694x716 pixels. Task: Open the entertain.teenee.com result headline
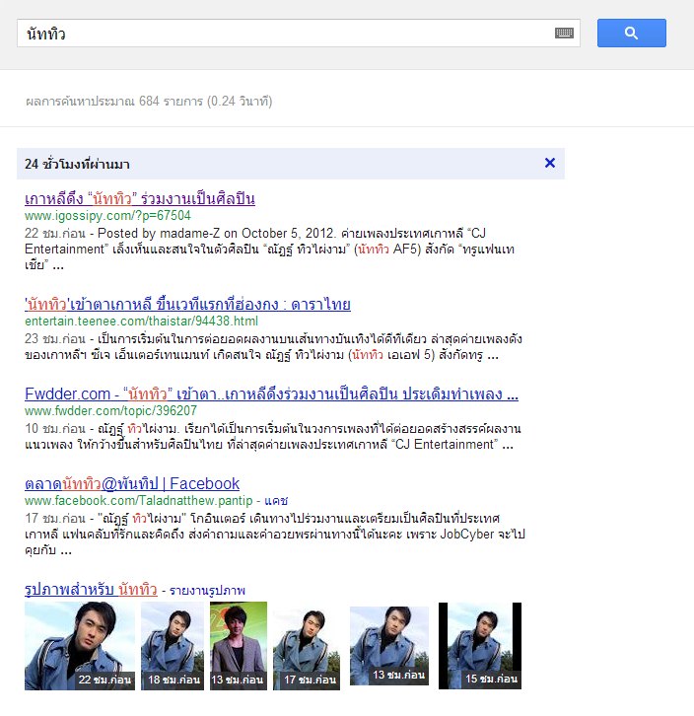[187, 304]
